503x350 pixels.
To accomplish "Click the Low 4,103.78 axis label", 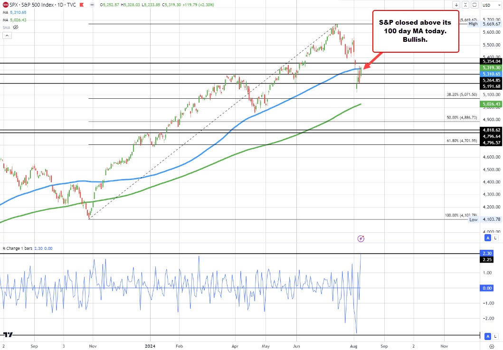I will tap(484, 219).
